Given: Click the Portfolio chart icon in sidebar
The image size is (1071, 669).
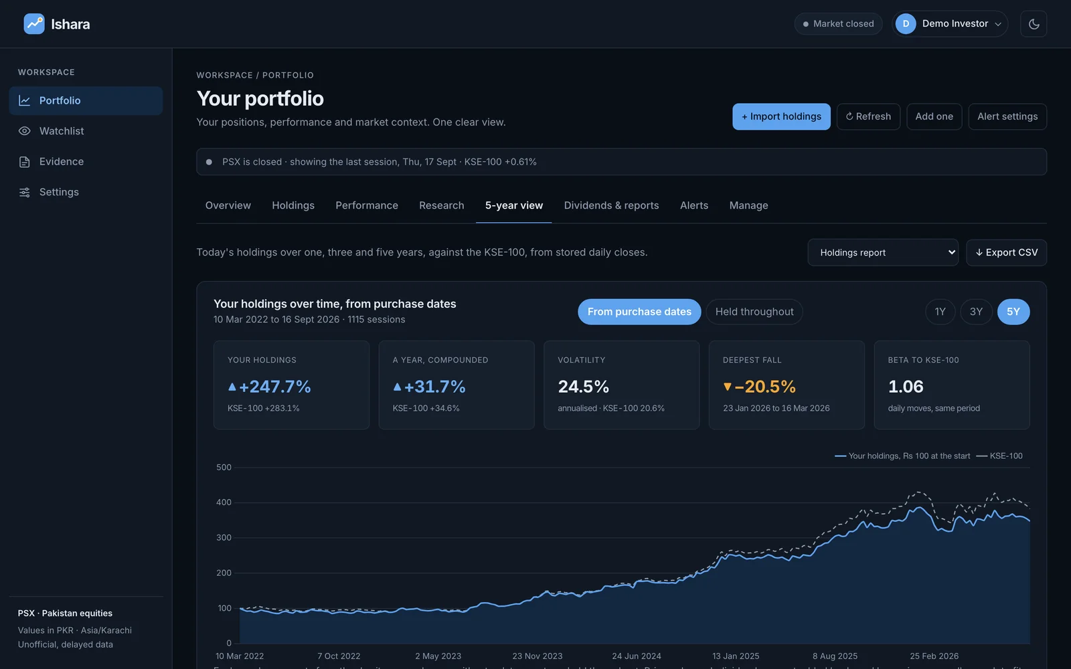Looking at the screenshot, I should click(25, 100).
